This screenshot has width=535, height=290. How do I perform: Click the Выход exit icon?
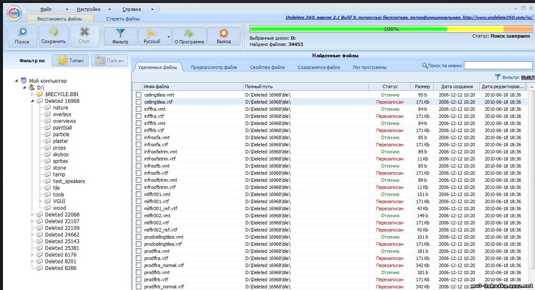click(x=224, y=36)
